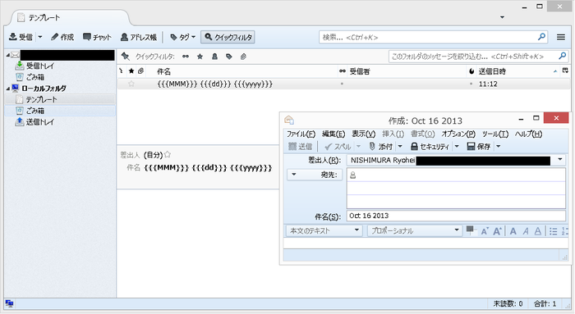
Task: Toggle the クイックフィルタ toolbar button
Action: (x=228, y=37)
